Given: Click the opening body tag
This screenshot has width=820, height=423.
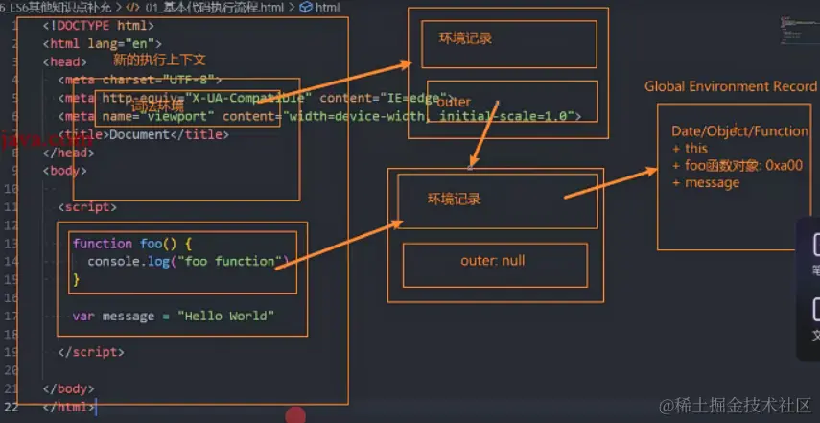Looking at the screenshot, I should point(65,171).
